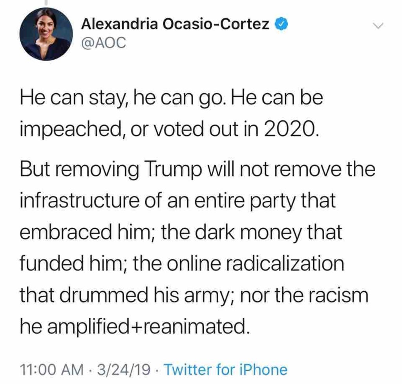Click the line "But removing Trump will not"
This screenshot has width=402, height=384.
197,171
